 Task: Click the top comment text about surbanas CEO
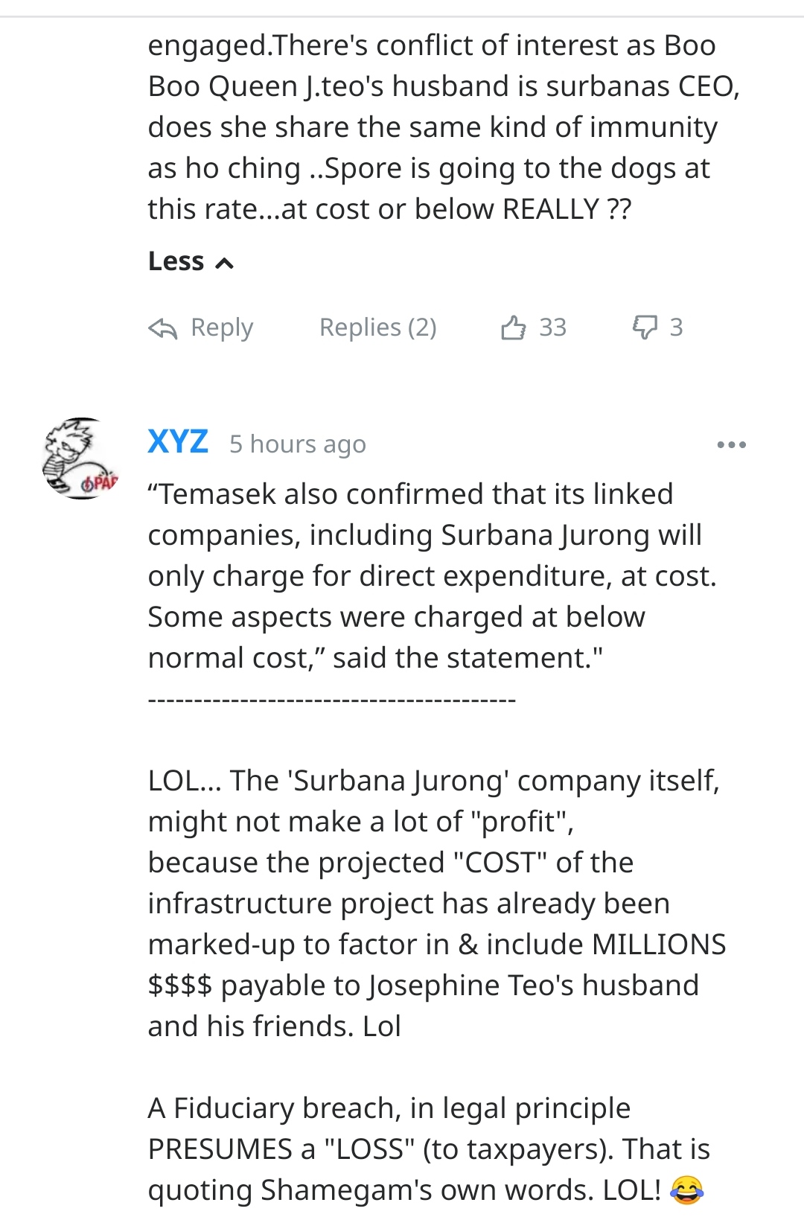443,127
